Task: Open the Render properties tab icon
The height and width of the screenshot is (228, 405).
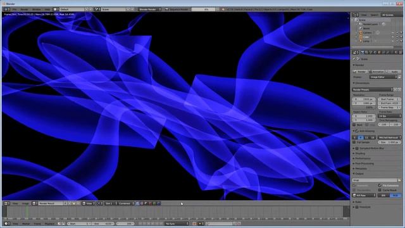Action: click(x=362, y=53)
